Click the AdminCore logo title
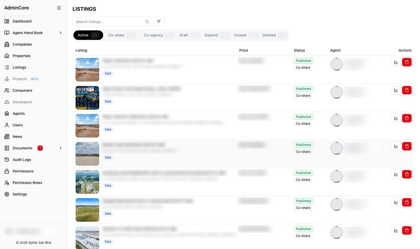The height and width of the screenshot is (249, 420). [x=17, y=8]
